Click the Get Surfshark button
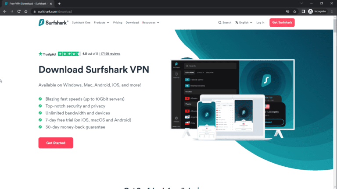The width and height of the screenshot is (337, 189). tap(282, 22)
